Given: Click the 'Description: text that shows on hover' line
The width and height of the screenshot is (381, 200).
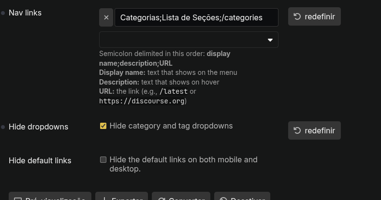Looking at the screenshot, I should click(x=159, y=82).
